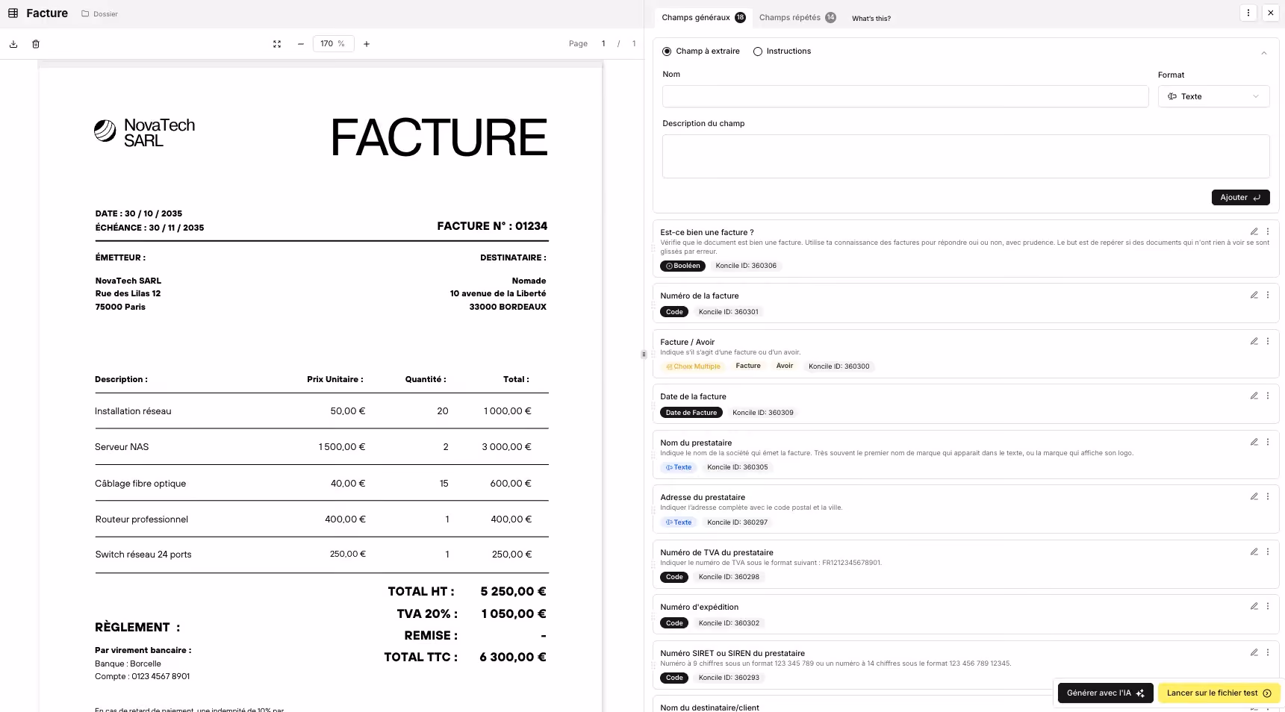The height and width of the screenshot is (712, 1285).
Task: Click TOTAL TTC amount 6 300,00 €
Action: pos(513,658)
